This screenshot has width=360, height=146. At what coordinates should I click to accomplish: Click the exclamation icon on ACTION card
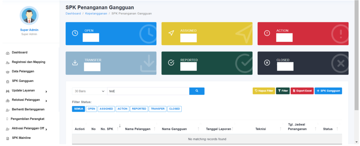pyautogui.click(x=267, y=33)
